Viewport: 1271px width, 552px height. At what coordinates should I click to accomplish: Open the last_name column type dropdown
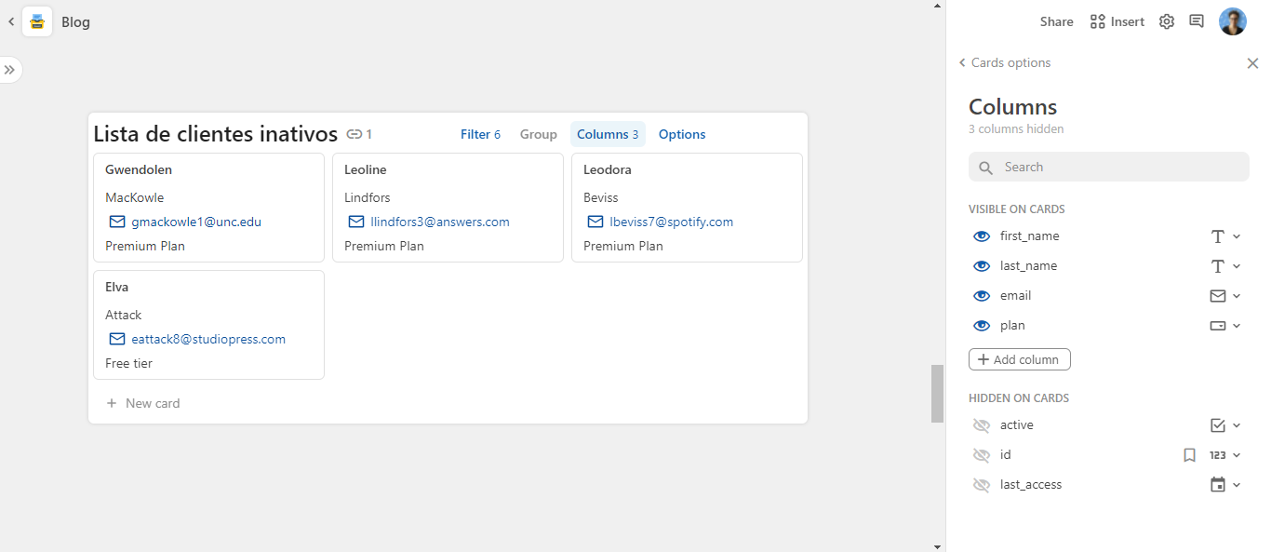coord(1224,266)
